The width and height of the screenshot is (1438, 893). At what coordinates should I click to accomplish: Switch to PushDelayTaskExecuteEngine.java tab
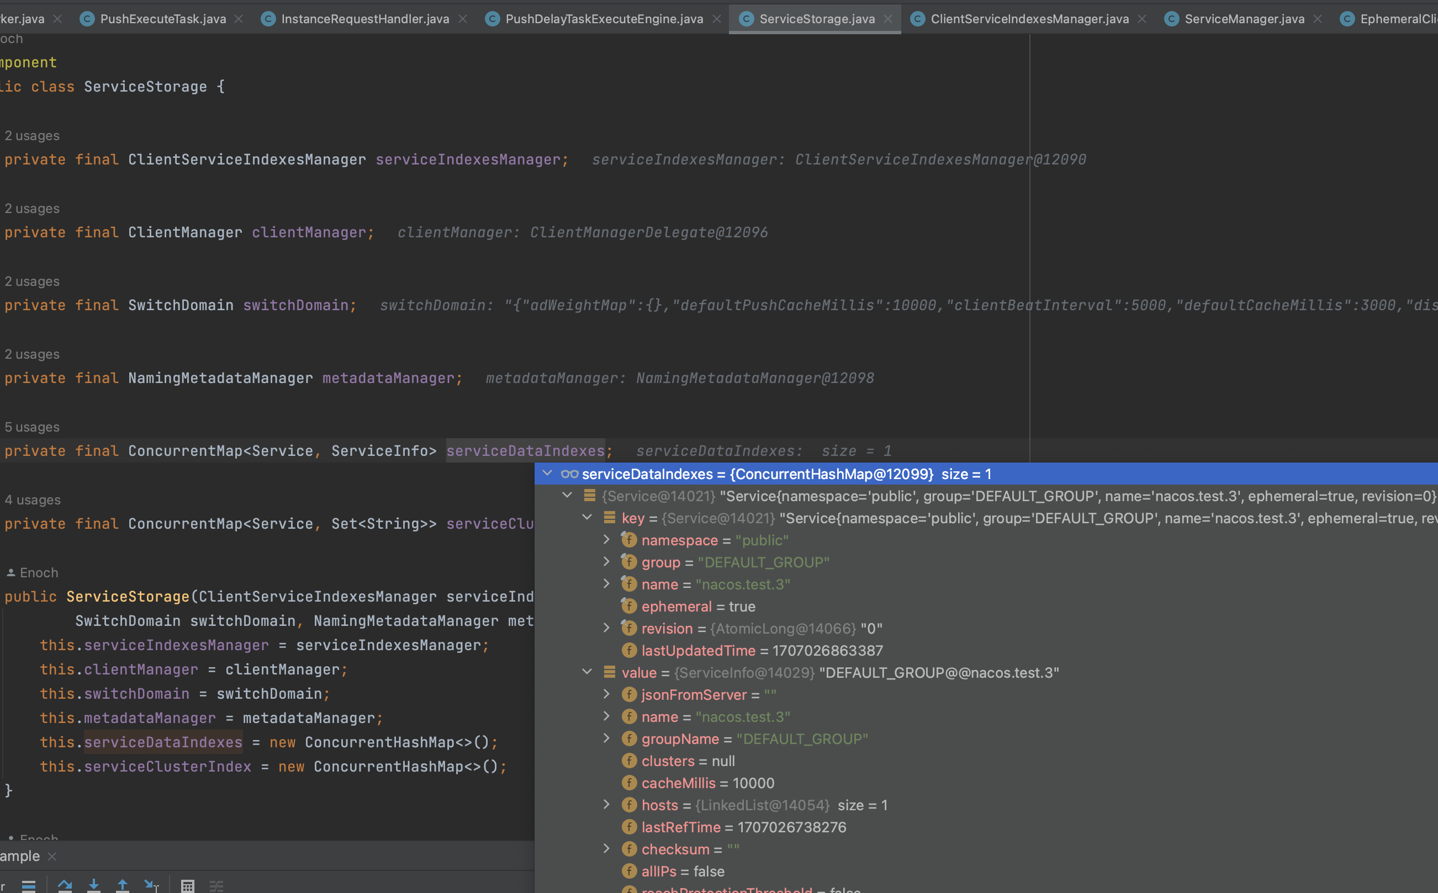[x=604, y=19]
